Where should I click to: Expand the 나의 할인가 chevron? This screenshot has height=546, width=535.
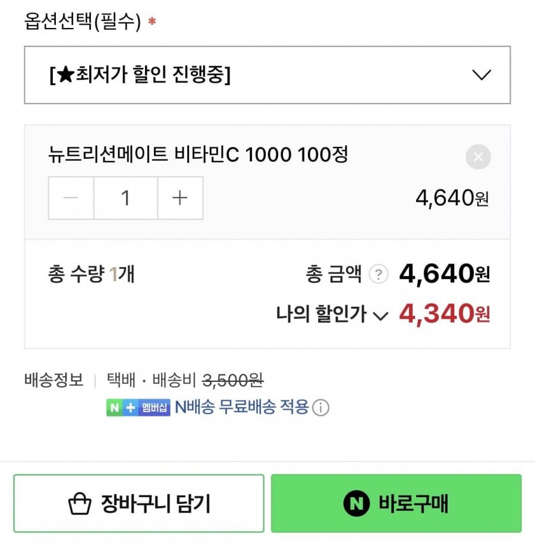[380, 315]
